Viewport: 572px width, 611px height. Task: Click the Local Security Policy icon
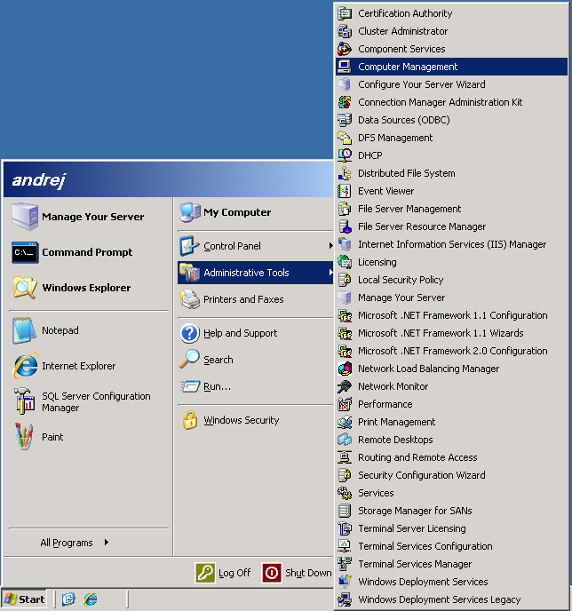[345, 280]
